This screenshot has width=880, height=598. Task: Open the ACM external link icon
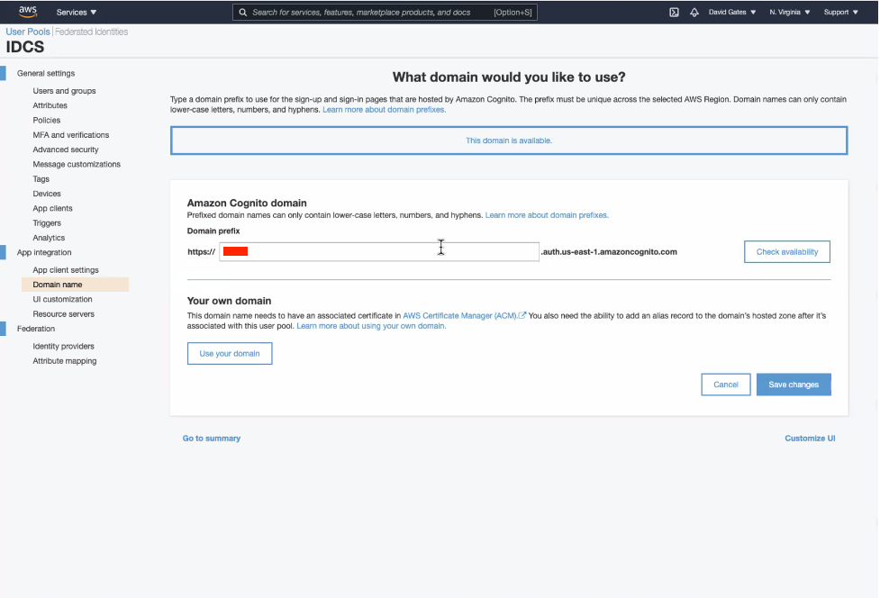pyautogui.click(x=522, y=315)
